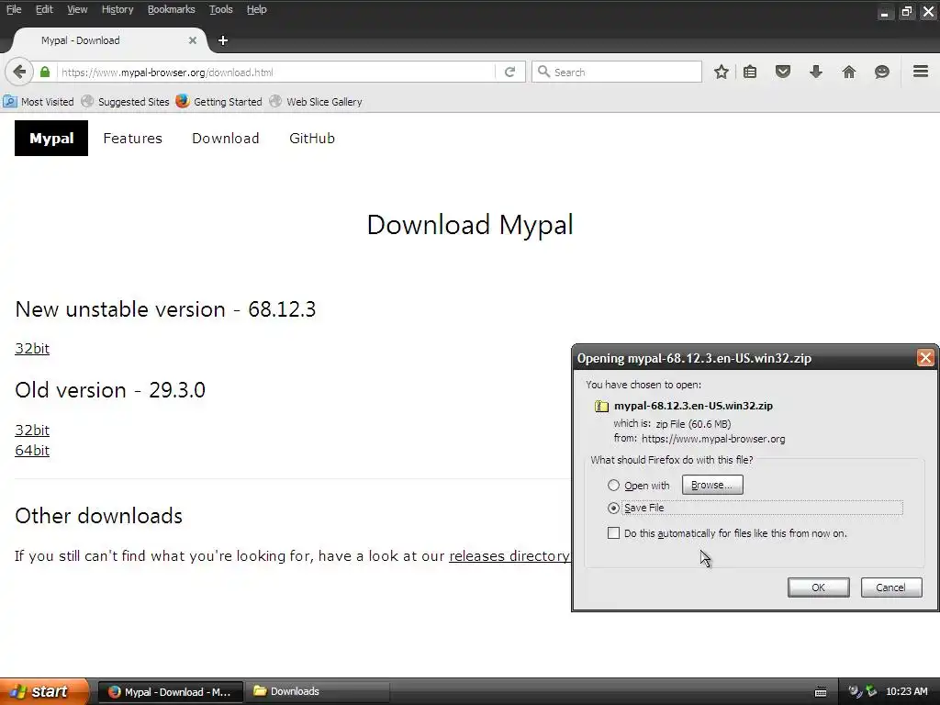Close the Opening zip dialog with X

coord(925,358)
